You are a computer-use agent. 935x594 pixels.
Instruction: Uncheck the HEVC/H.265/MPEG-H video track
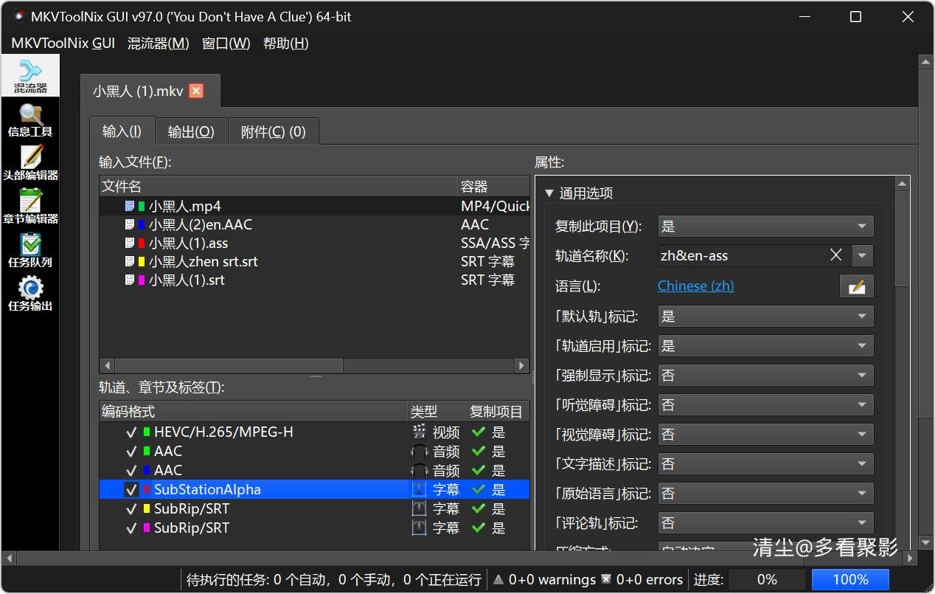tap(131, 432)
